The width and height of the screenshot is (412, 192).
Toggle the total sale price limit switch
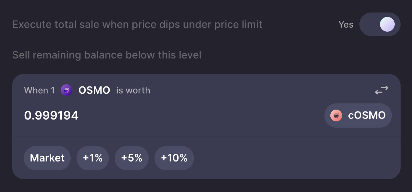[x=380, y=24]
